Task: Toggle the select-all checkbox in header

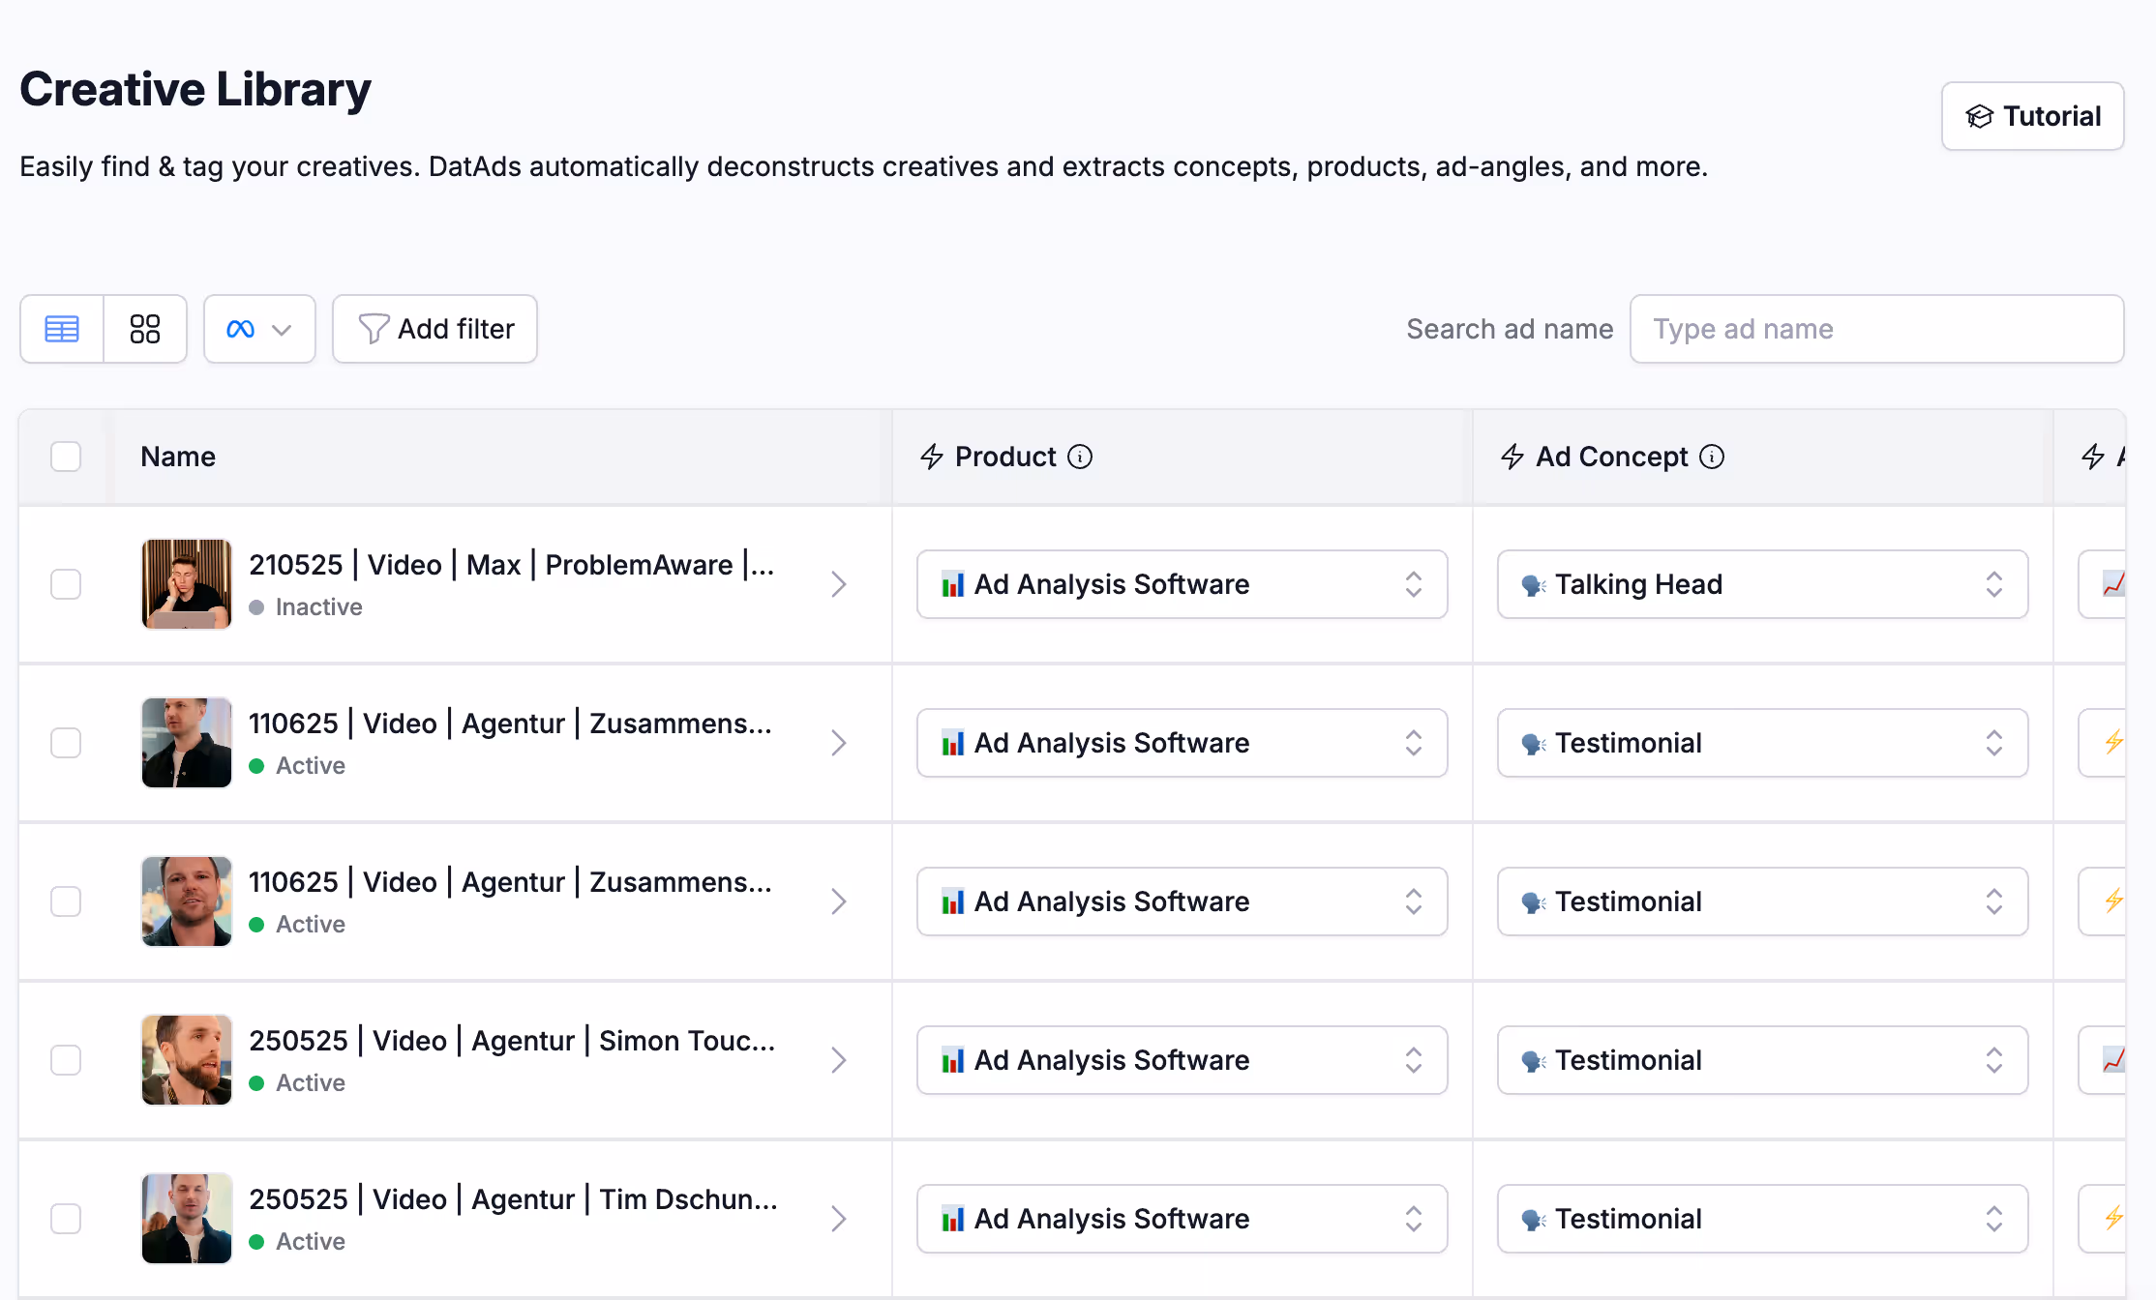Action: coord(66,457)
